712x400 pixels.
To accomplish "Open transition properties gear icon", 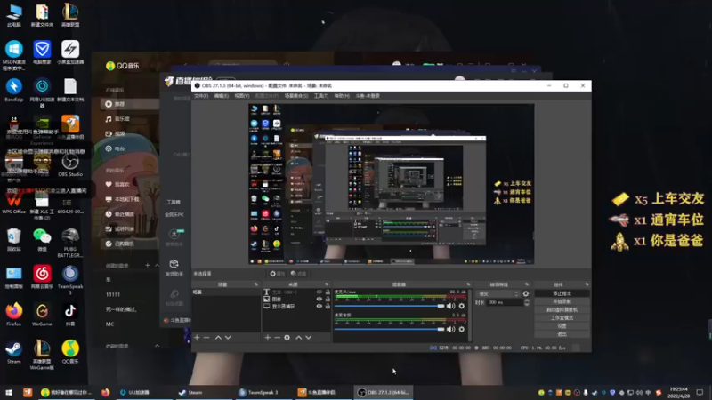I will point(526,294).
